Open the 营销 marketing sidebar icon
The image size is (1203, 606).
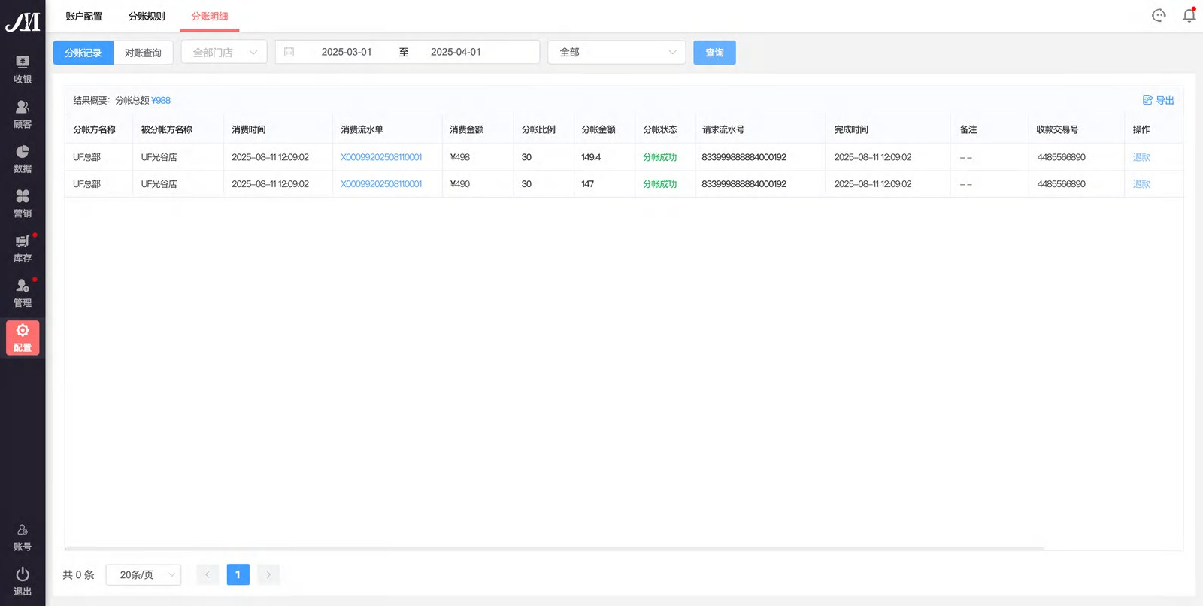[23, 204]
